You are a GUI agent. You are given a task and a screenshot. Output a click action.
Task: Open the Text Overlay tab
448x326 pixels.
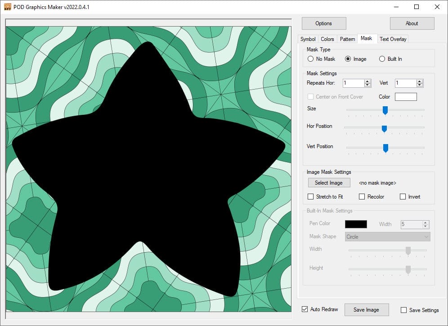point(393,39)
